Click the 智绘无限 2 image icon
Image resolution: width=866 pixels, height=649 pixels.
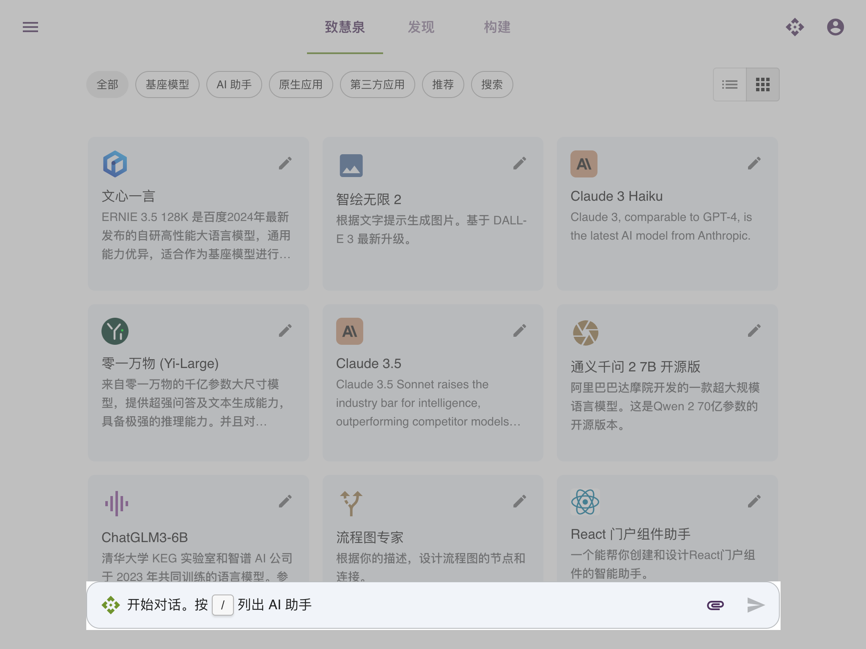point(351,166)
